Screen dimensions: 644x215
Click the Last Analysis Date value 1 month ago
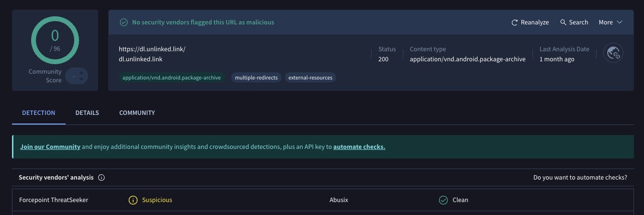click(557, 59)
